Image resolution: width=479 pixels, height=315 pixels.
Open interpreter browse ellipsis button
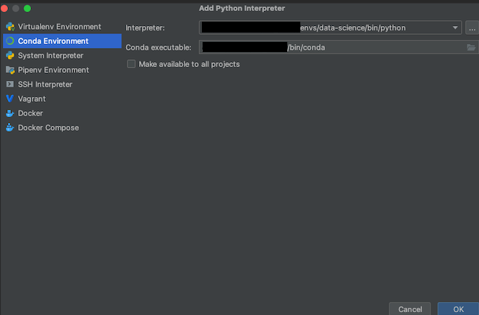coord(472,27)
